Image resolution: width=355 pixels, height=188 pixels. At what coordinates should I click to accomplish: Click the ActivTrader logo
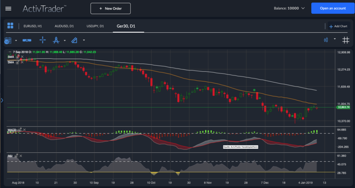point(44,9)
